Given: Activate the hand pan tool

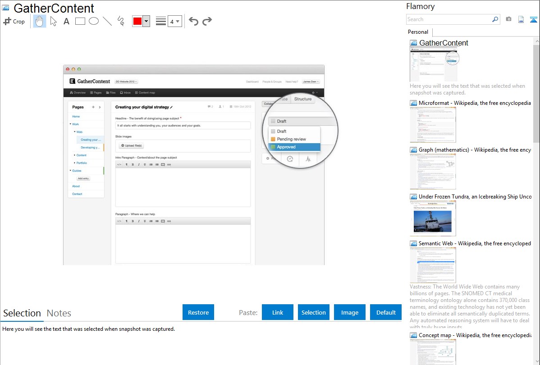Looking at the screenshot, I should pyautogui.click(x=39, y=21).
